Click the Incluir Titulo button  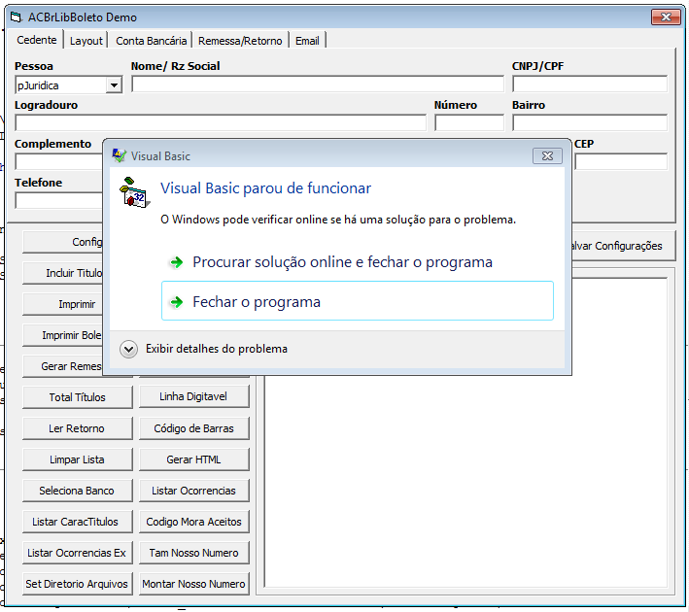click(62, 273)
